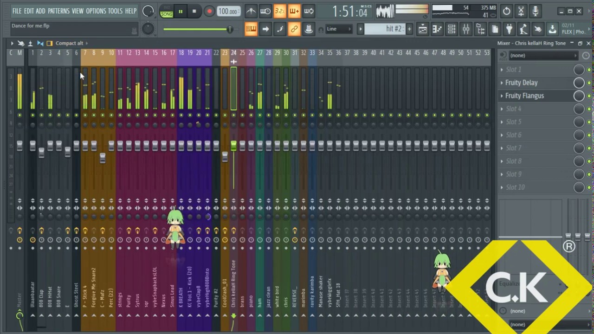Screen dimensions: 594x334
Task: Open the piano roll icon
Action: point(437,29)
